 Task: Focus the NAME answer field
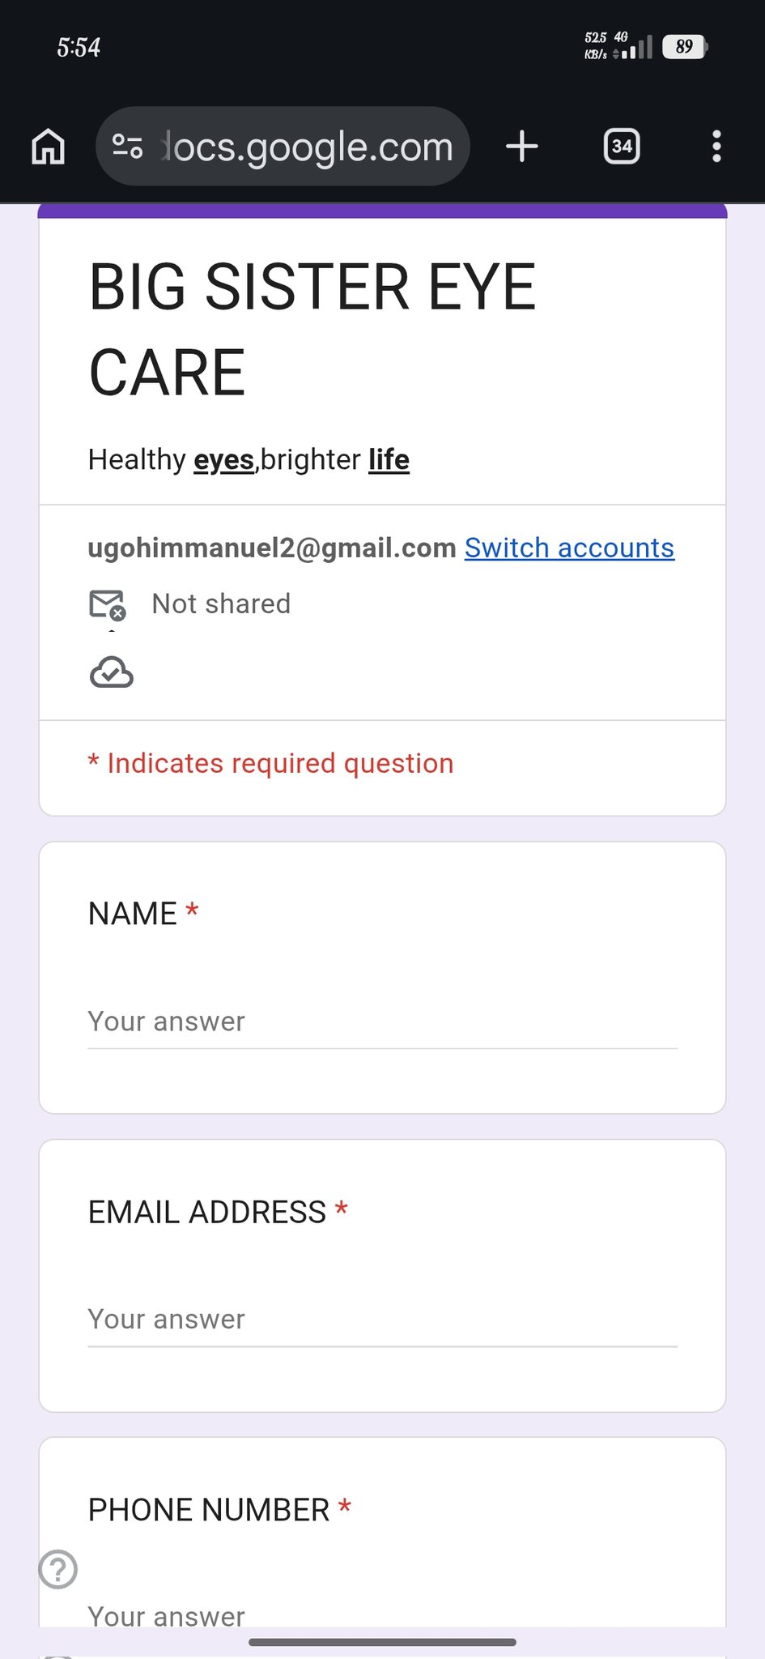[x=382, y=1022]
